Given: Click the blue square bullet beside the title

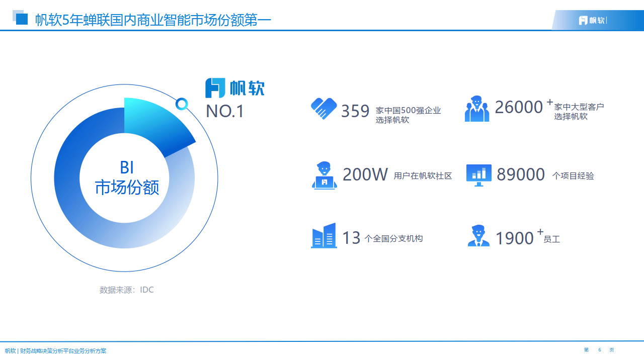Looking at the screenshot, I should click(x=22, y=19).
